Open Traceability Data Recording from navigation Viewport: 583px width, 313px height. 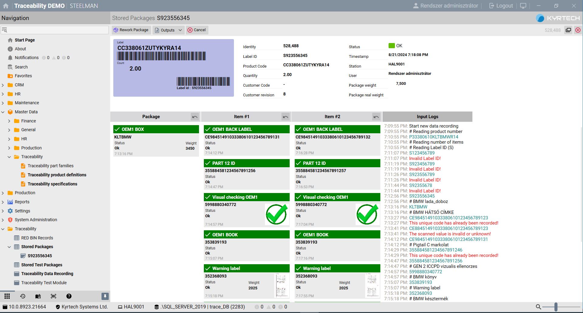pos(47,274)
